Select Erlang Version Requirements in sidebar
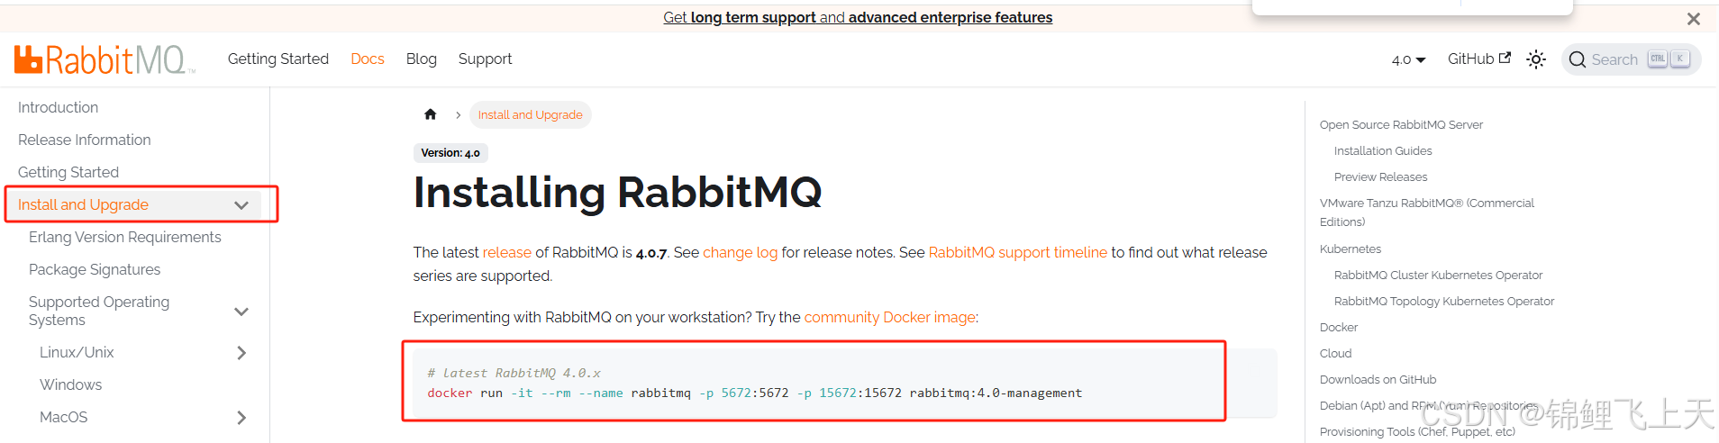This screenshot has height=443, width=1719. click(125, 237)
